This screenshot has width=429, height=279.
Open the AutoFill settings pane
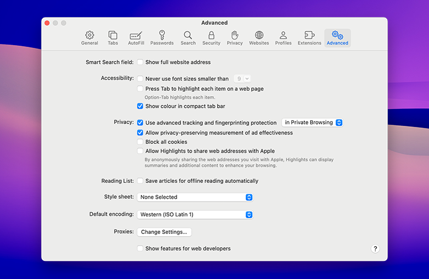136,38
